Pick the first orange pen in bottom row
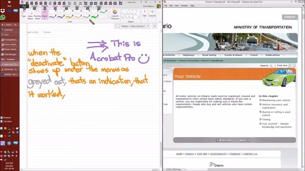The height and width of the screenshot is (171, 305). click(70, 17)
